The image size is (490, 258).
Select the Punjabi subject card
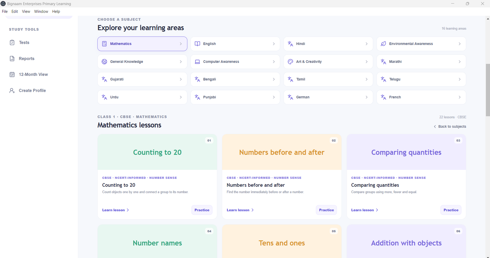click(x=235, y=97)
